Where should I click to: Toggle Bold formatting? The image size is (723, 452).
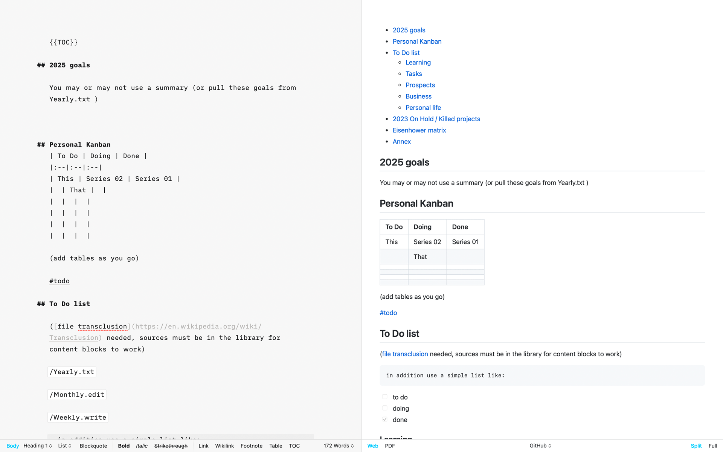(124, 446)
